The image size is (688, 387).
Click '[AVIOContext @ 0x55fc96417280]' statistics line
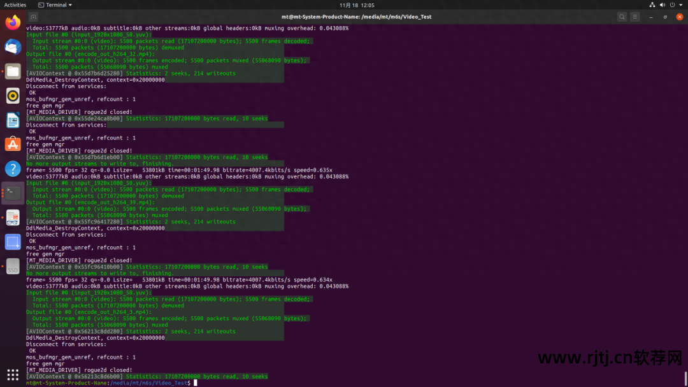[x=131, y=222]
